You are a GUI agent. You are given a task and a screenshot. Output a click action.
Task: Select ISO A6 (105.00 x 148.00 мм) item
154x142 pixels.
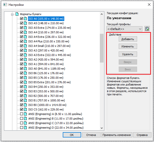coord(46,19)
